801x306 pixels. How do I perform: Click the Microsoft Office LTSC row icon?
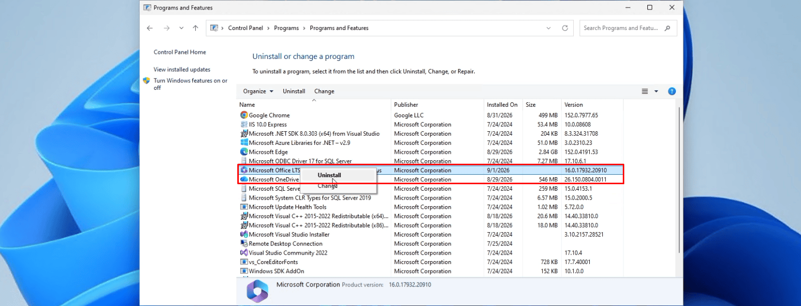pos(244,170)
